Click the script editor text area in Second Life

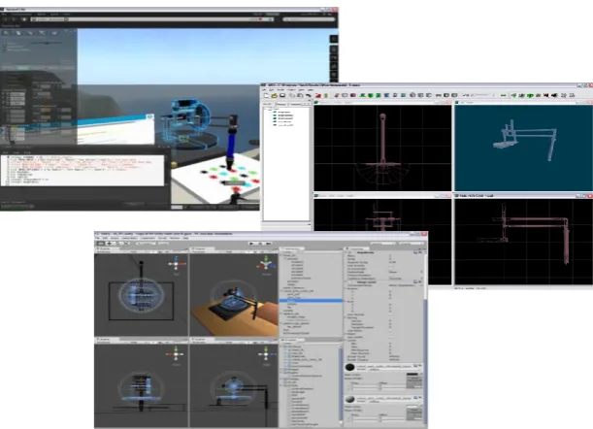tap(83, 170)
